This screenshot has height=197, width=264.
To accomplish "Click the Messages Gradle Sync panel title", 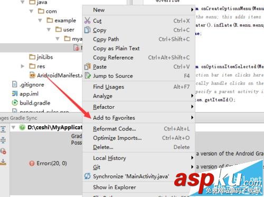I will pyautogui.click(x=18, y=118).
